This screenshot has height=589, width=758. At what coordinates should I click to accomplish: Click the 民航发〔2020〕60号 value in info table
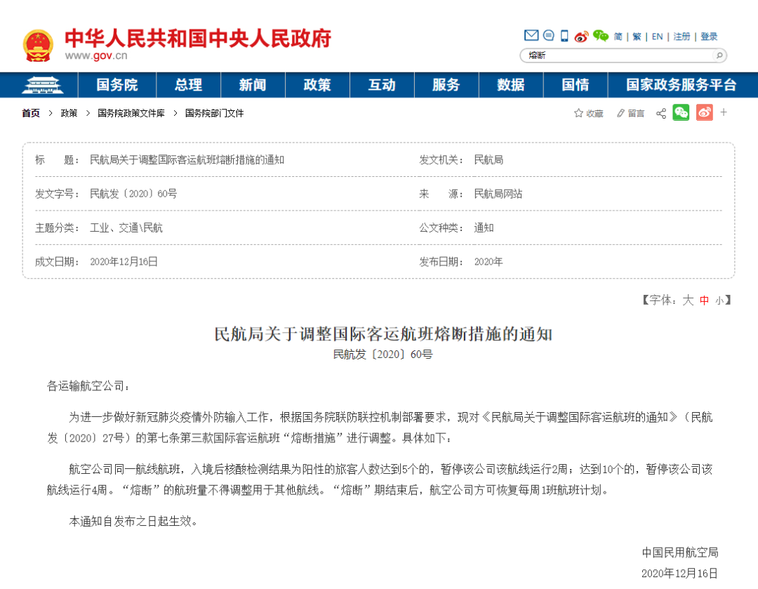[x=133, y=194]
